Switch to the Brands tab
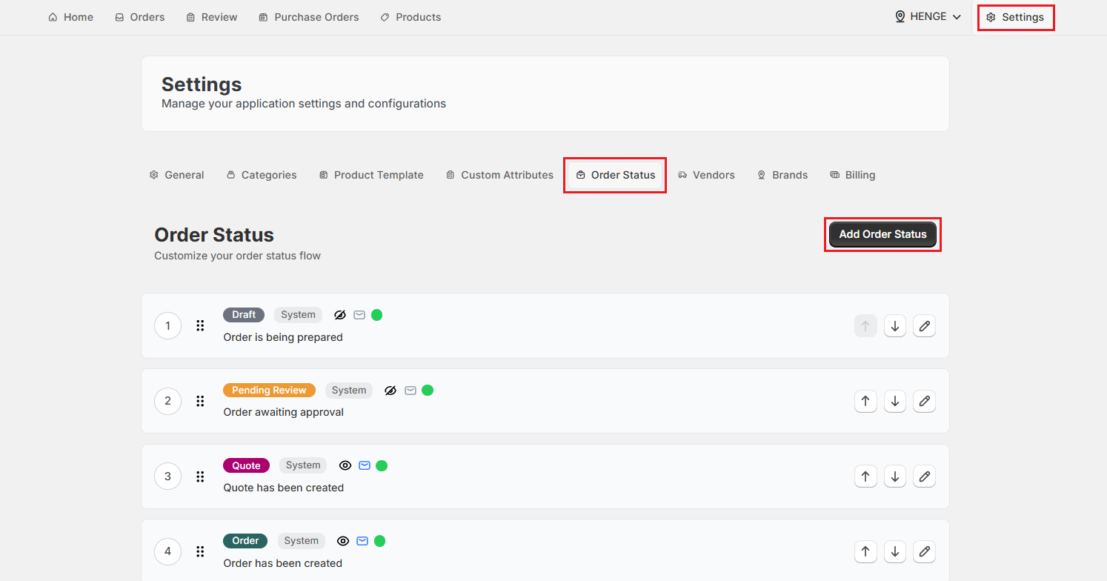The width and height of the screenshot is (1107, 581). click(782, 175)
